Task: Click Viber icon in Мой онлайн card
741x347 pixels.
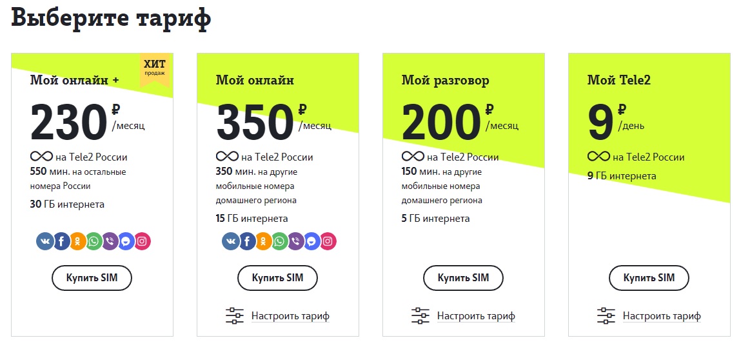Action: tap(296, 241)
